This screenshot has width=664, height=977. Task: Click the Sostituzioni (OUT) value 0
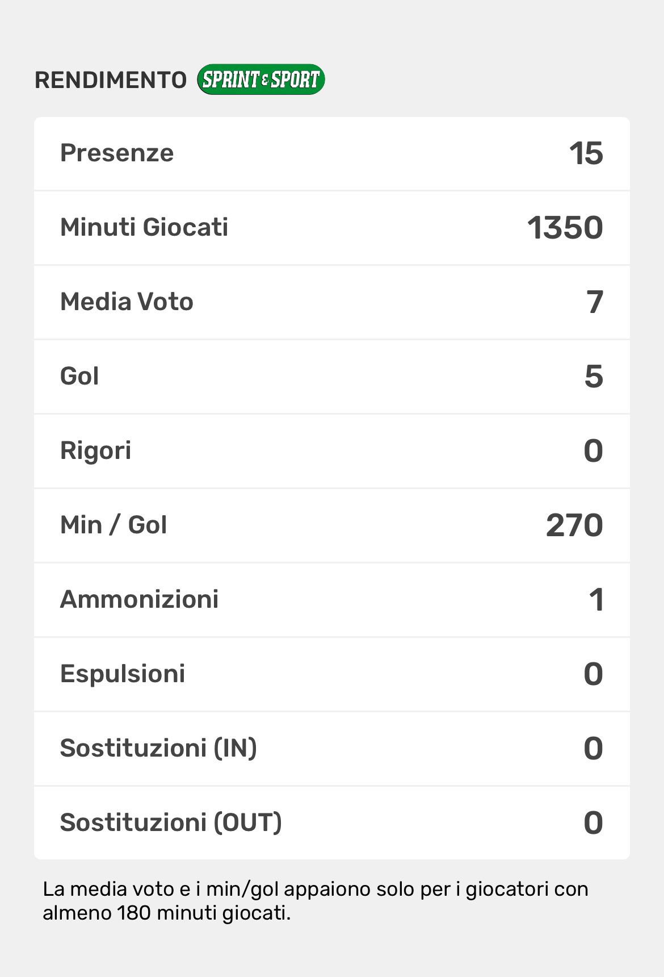pos(593,823)
